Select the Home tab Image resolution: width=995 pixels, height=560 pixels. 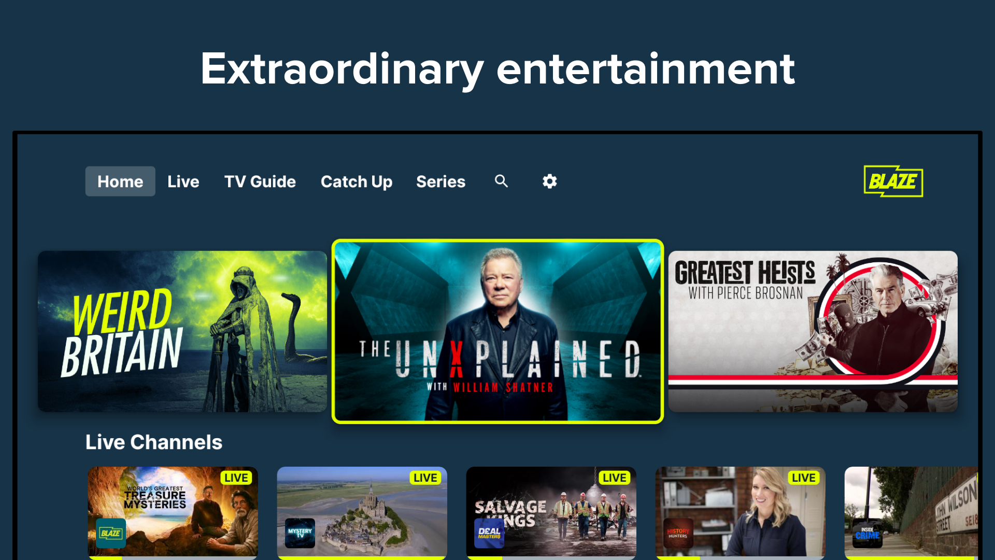click(x=120, y=181)
